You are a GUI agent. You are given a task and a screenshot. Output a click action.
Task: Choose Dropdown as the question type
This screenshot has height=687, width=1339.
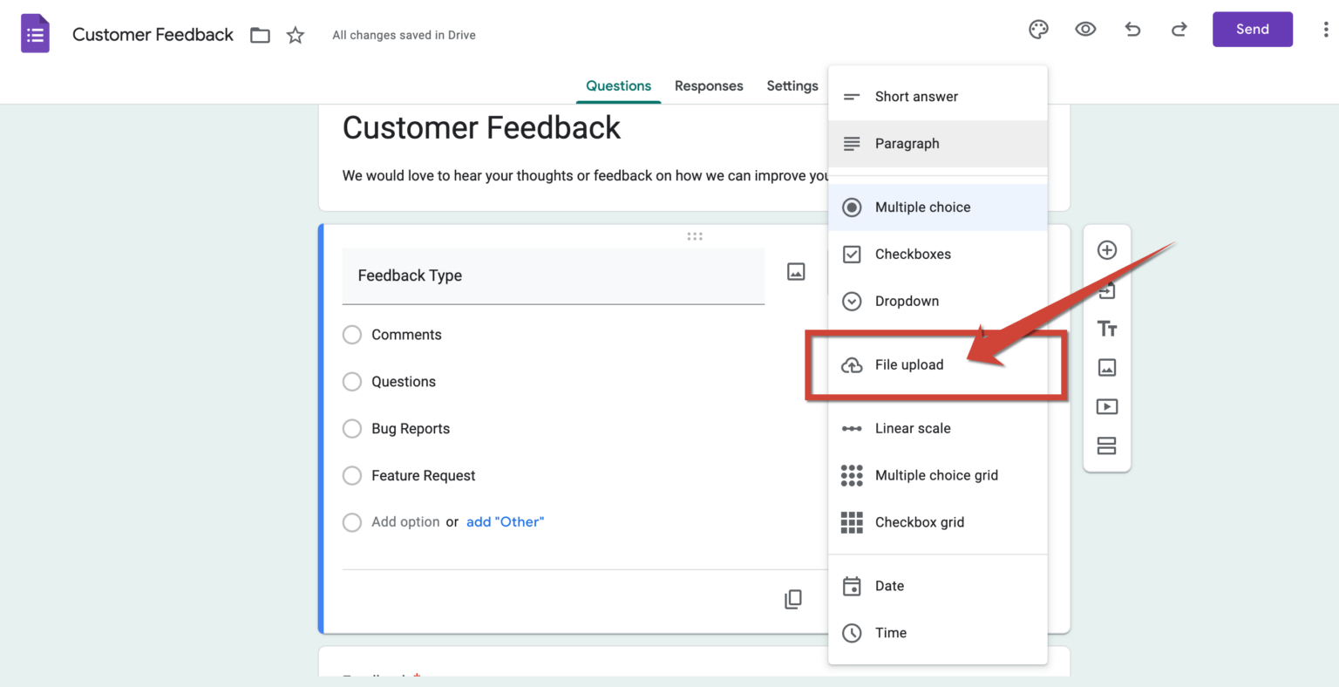click(x=907, y=301)
